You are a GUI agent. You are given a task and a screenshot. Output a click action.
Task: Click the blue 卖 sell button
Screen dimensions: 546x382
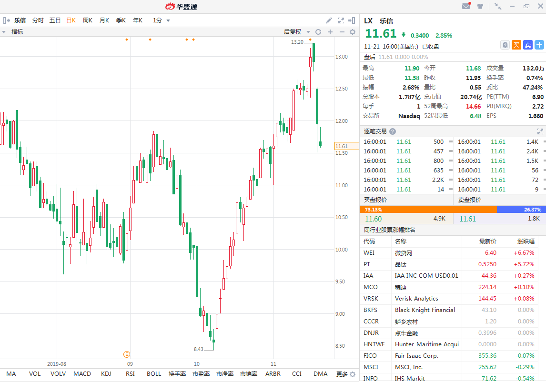528,45
